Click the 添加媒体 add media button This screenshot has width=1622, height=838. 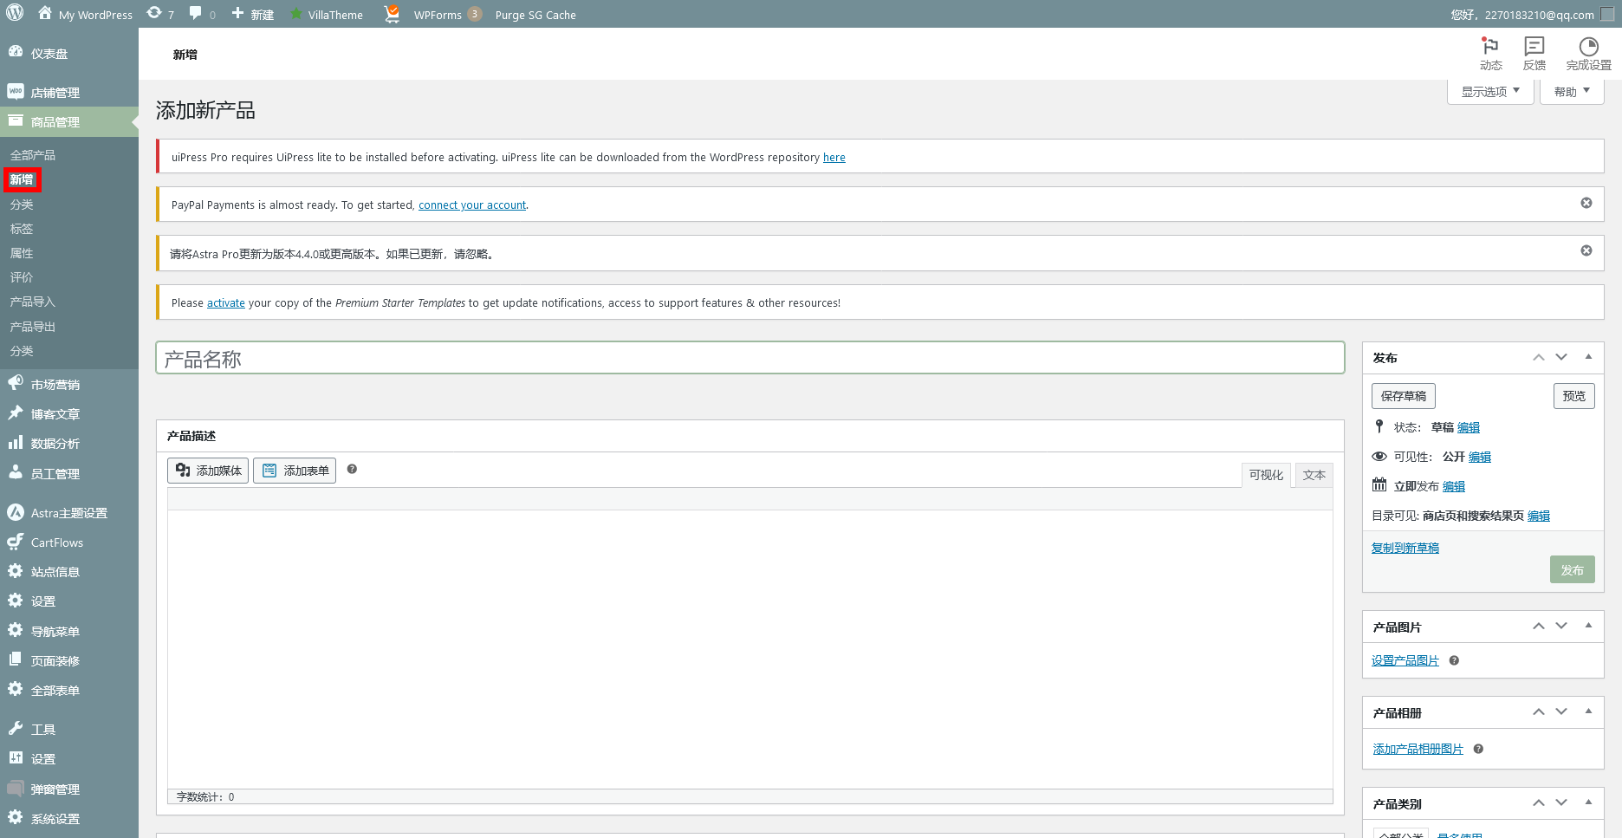[208, 471]
